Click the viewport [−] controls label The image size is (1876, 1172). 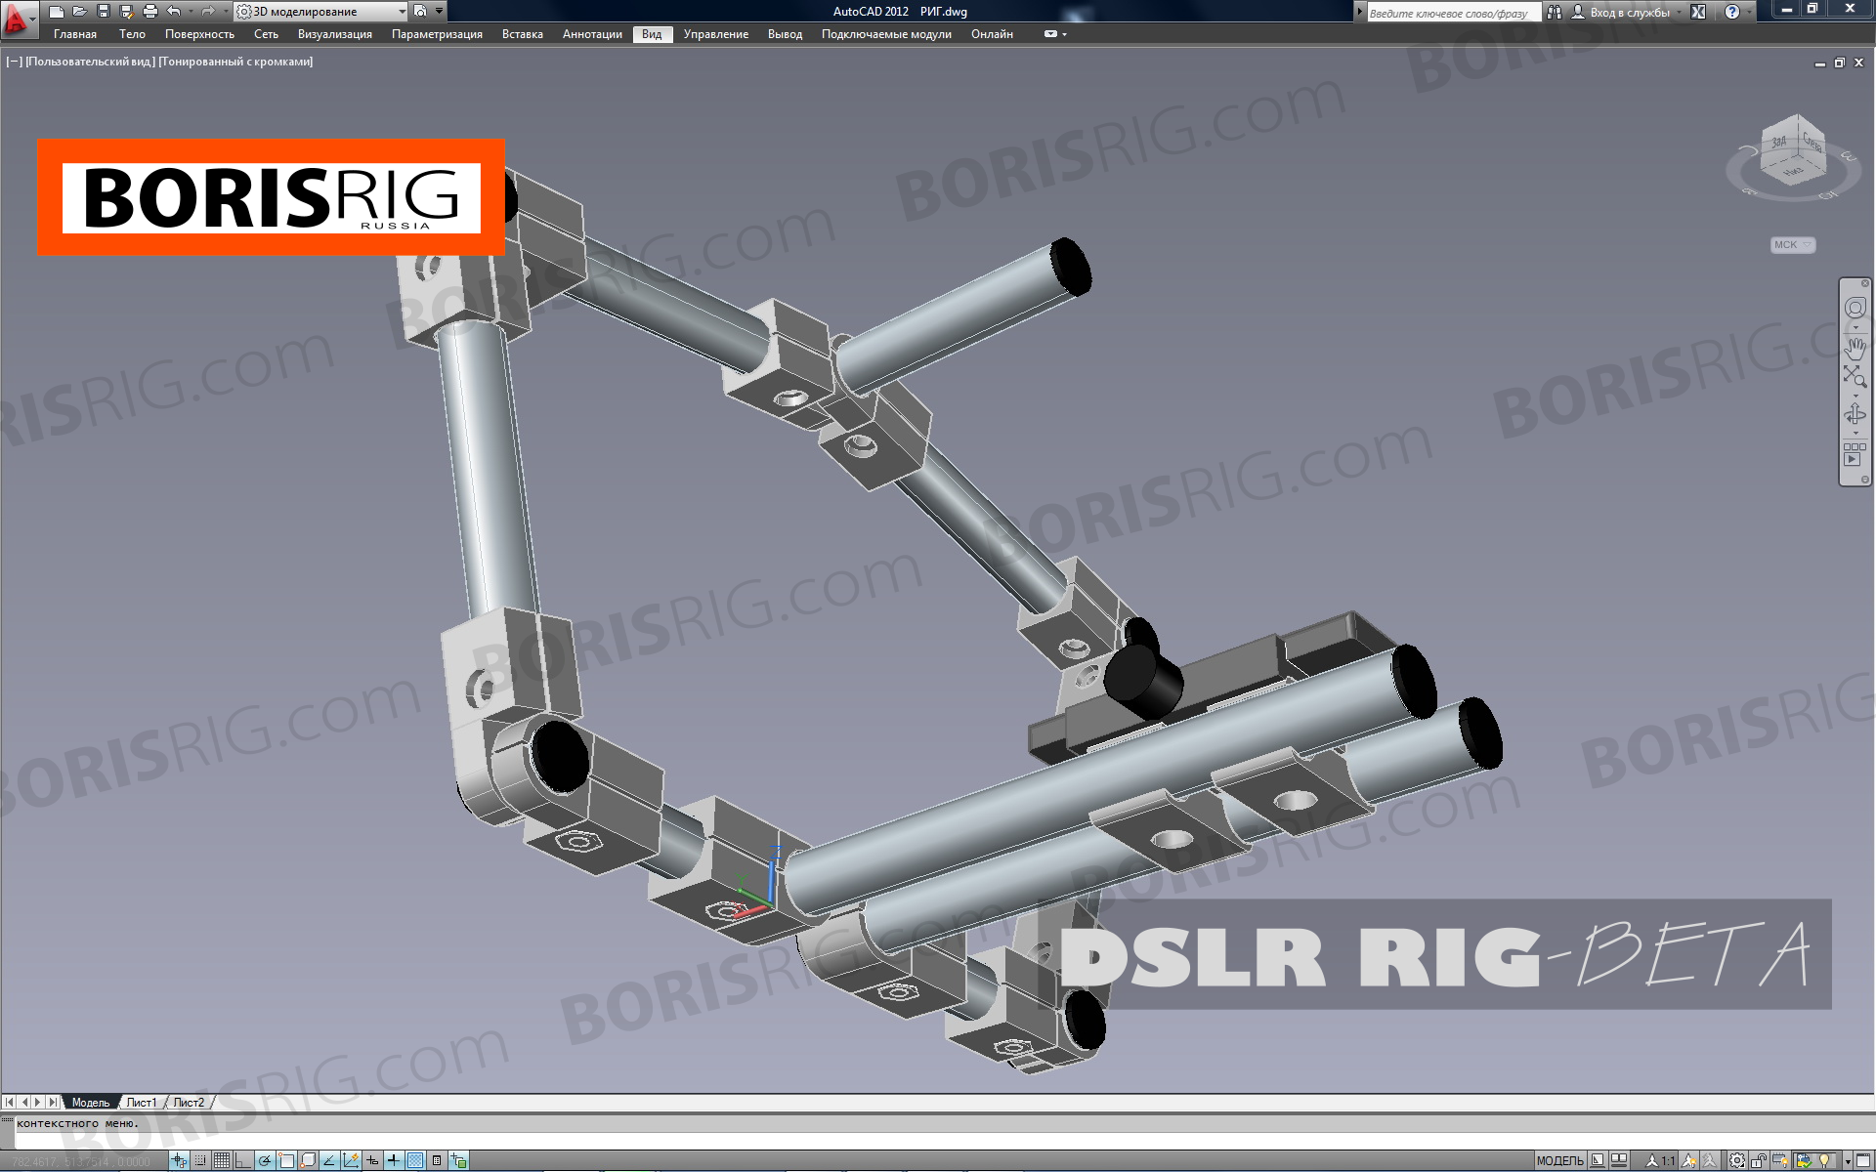point(14,62)
